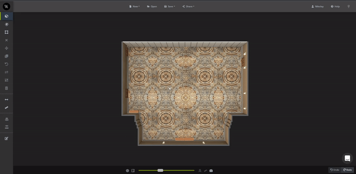This screenshot has width=356, height=174.
Task: Click the edit pencil icon in sidebar
Action: tap(7, 138)
